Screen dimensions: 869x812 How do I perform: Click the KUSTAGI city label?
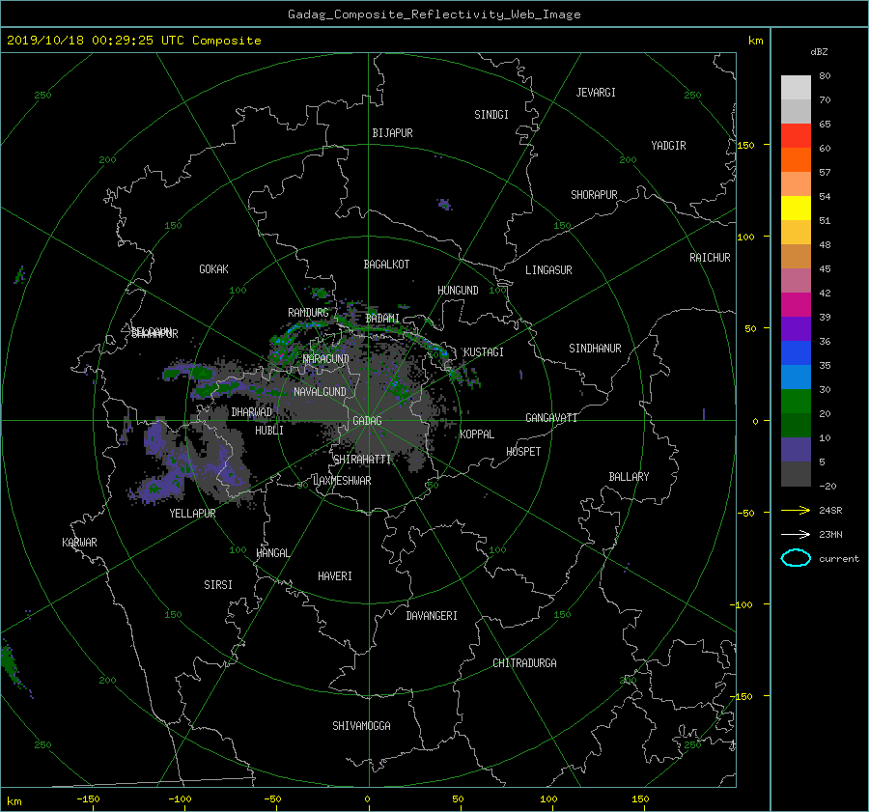(x=484, y=352)
